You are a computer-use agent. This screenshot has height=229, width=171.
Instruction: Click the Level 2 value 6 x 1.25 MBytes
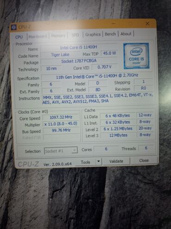[118, 129]
